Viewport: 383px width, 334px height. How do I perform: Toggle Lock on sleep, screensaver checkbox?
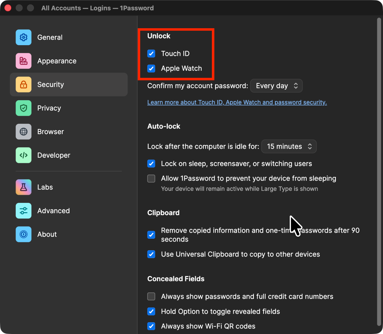[151, 163]
